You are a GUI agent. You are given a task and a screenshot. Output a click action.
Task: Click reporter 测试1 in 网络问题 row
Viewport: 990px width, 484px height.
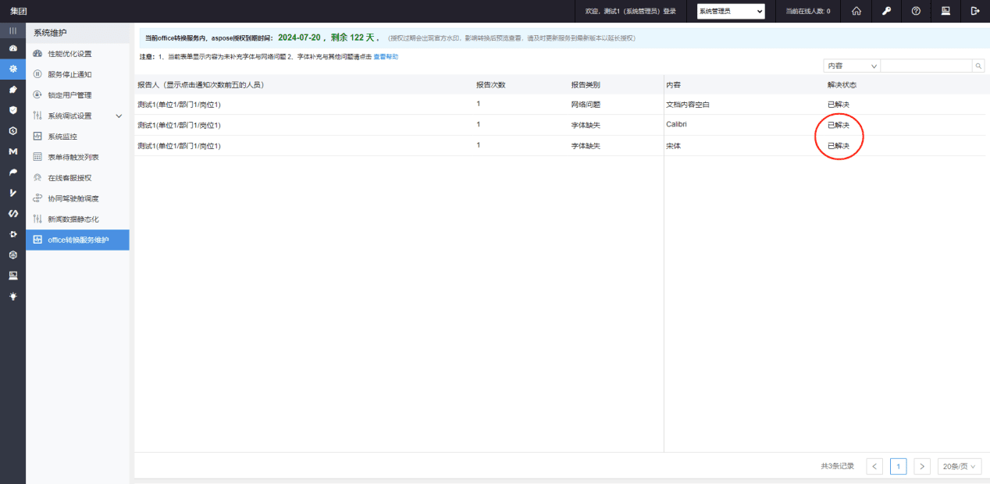(179, 105)
